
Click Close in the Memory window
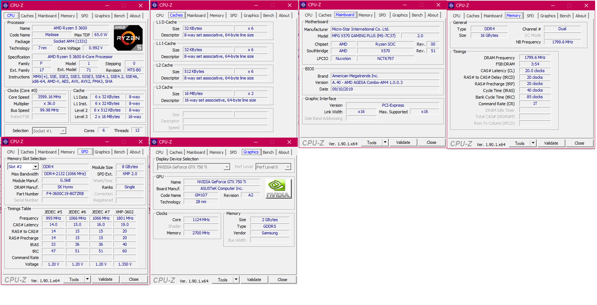click(x=579, y=143)
